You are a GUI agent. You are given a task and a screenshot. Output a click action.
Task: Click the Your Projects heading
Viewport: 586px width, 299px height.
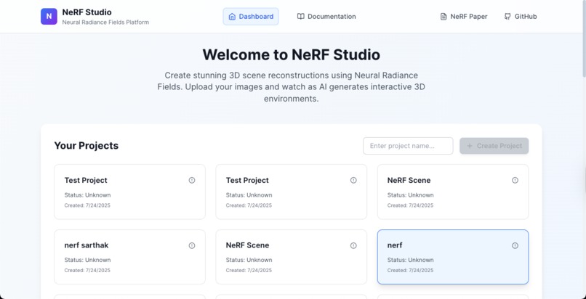[87, 145]
